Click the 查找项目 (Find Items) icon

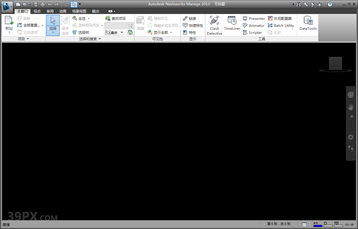[x=108, y=18]
